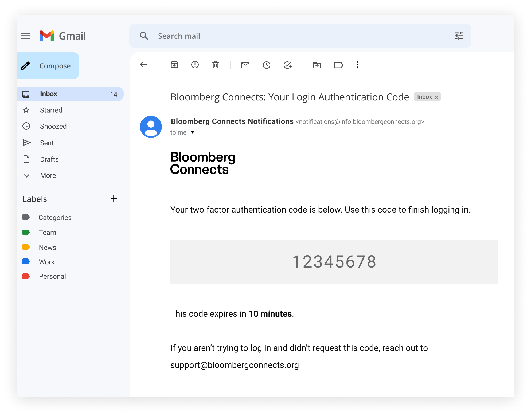Screen dimensions: 531x416
Task: Delete the email using the trash icon
Action: 215,65
